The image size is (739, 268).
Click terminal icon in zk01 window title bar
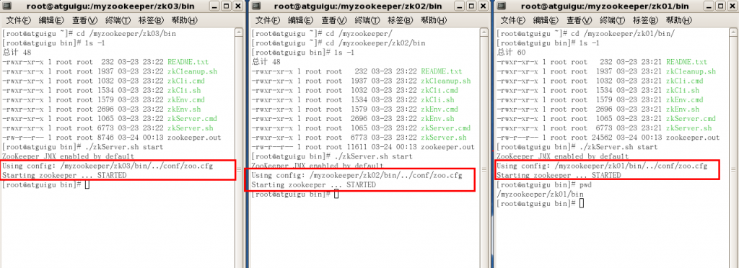(501, 6)
